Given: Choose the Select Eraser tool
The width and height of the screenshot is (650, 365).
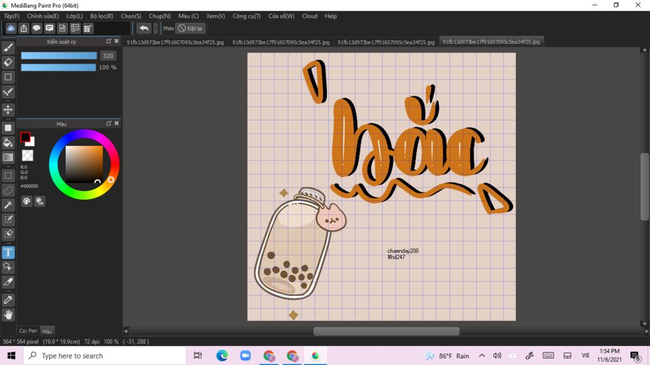Looking at the screenshot, I should [x=8, y=234].
